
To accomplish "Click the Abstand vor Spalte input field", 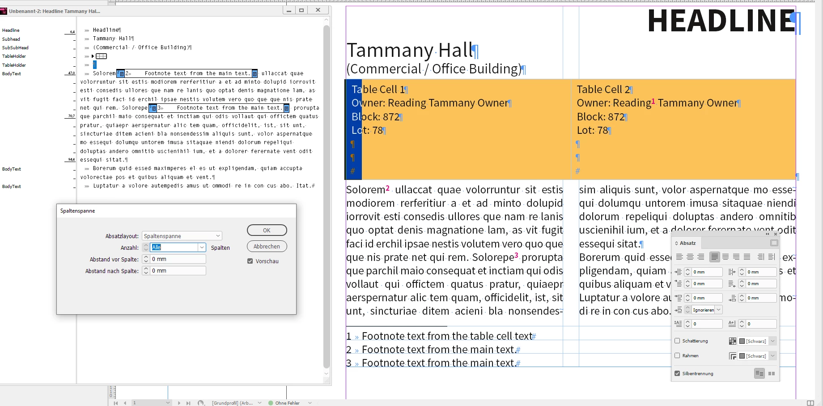I will click(x=178, y=259).
